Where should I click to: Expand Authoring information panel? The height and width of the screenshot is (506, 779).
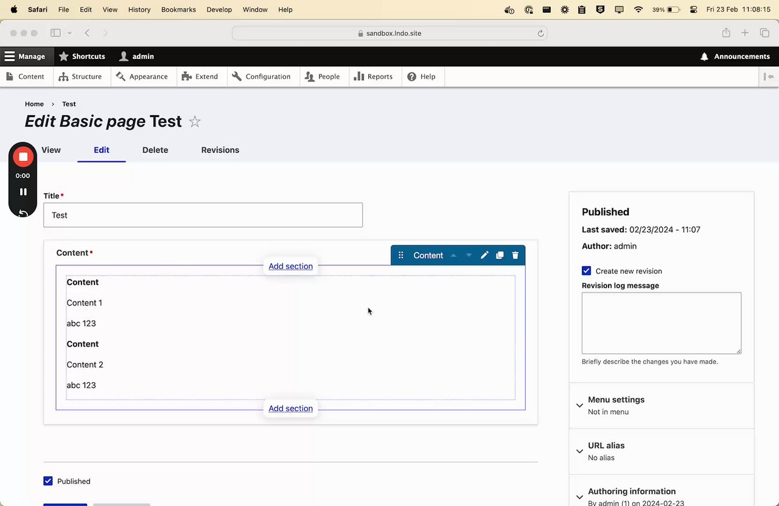[632, 491]
